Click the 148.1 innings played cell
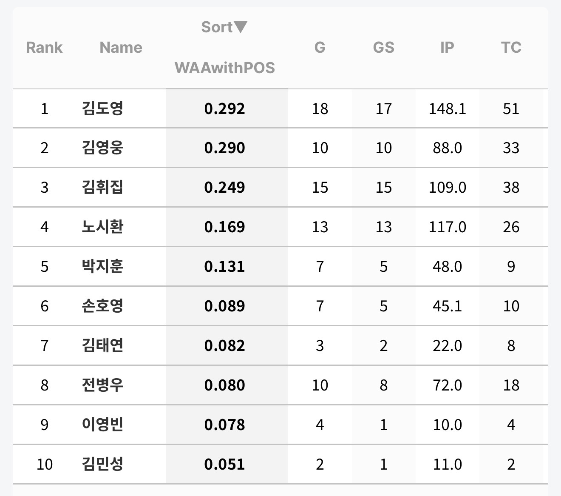Image resolution: width=561 pixels, height=496 pixels. click(x=447, y=109)
